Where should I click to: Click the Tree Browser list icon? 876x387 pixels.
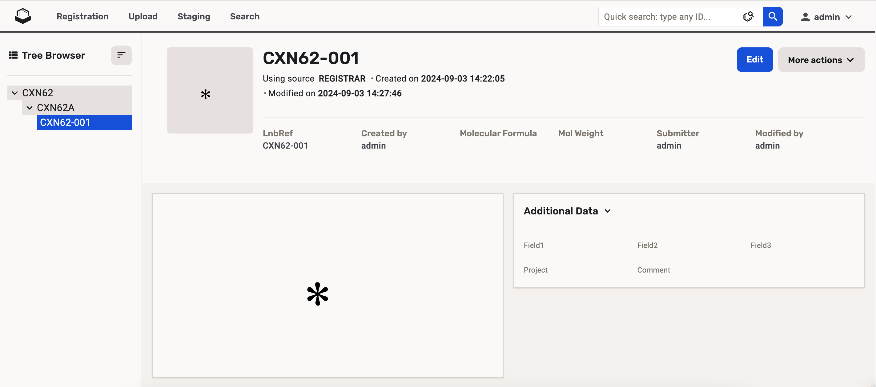[13, 55]
